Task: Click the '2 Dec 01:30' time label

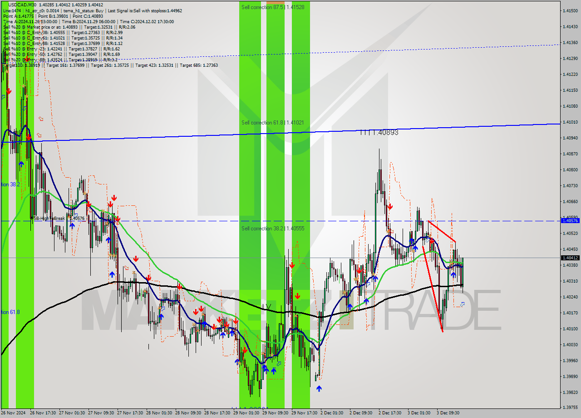Action: [332, 413]
